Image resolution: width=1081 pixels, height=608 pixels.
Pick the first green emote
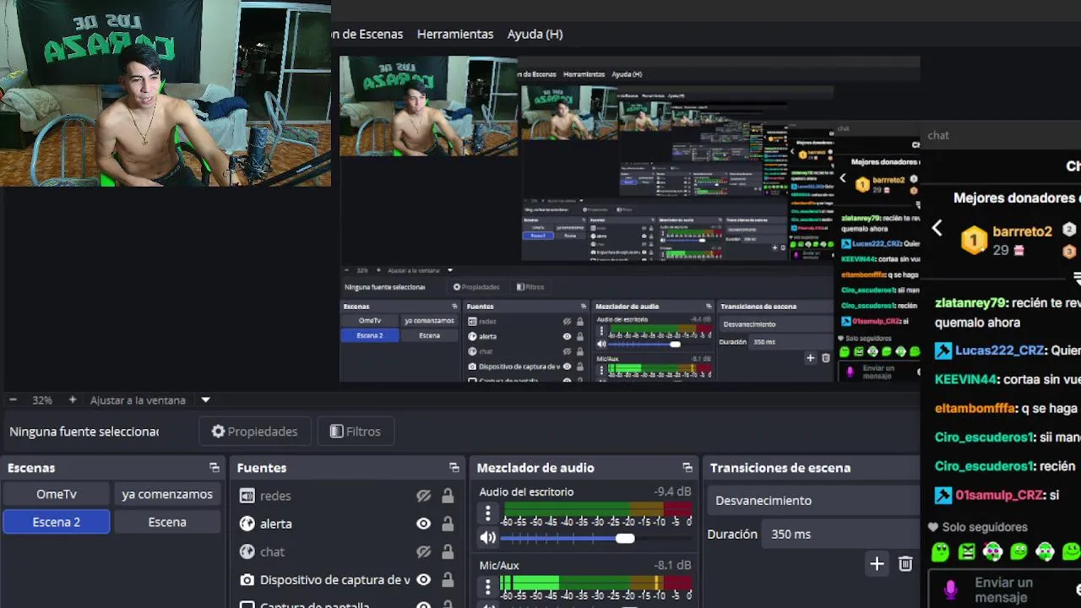pos(940,552)
